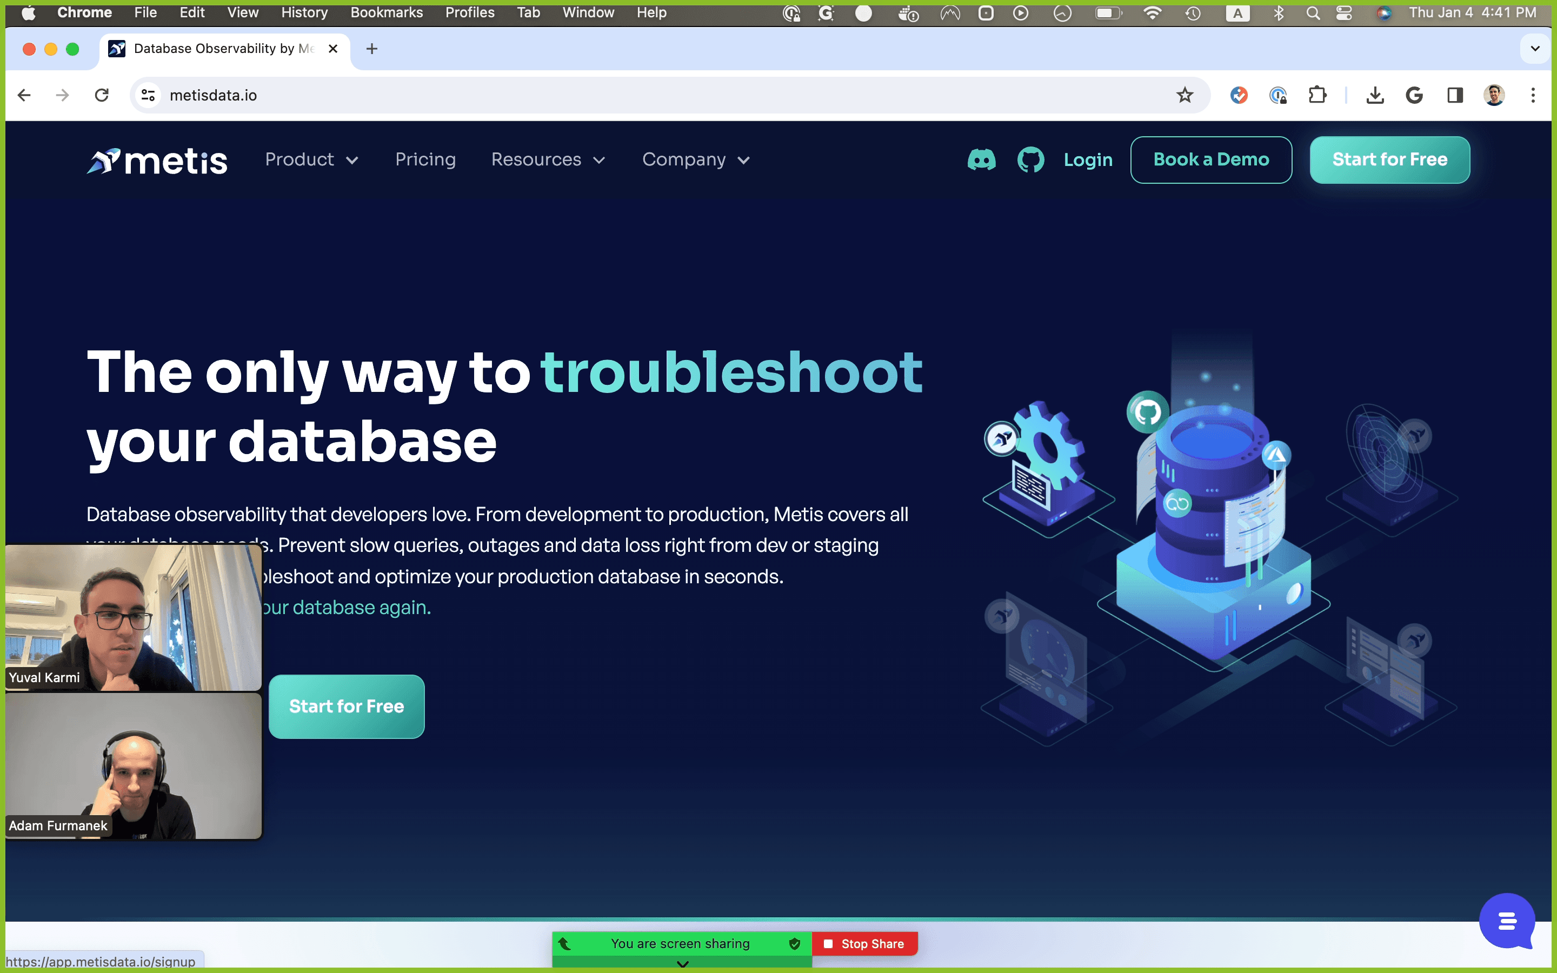This screenshot has width=1557, height=973.
Task: Open the Help menu
Action: [651, 13]
